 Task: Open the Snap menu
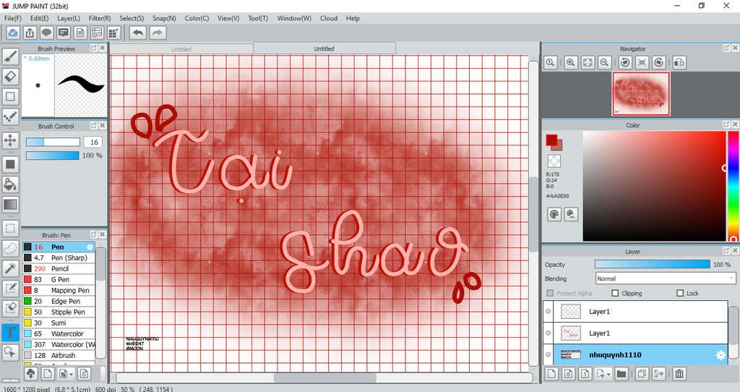pos(164,18)
